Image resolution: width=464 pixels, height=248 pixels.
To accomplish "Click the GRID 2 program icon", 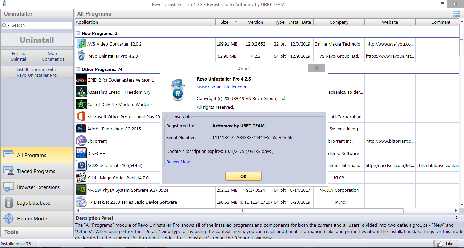I will point(81,80).
